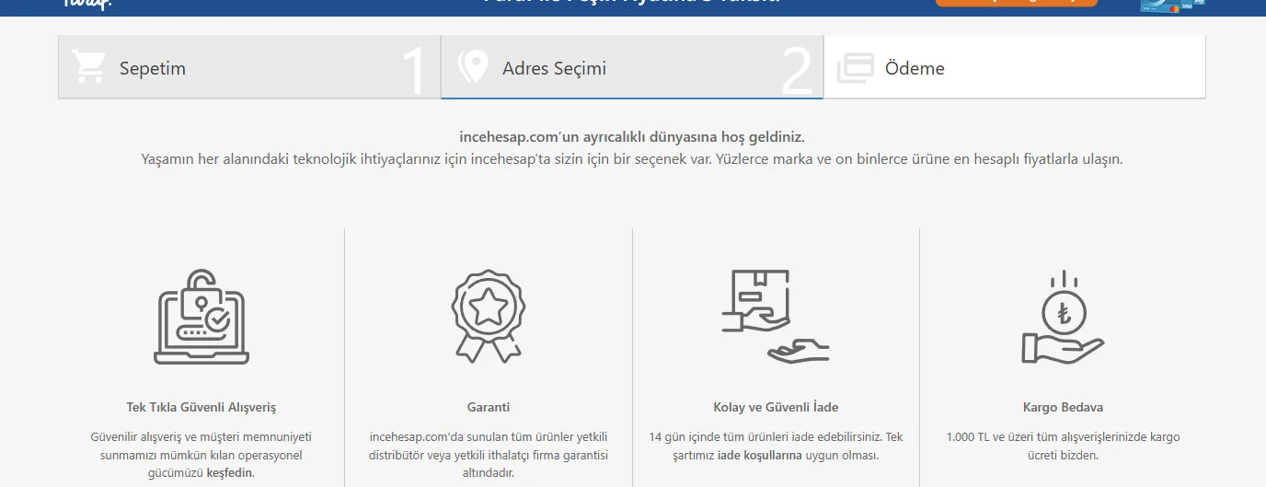Click the package return hand icon
The width and height of the screenshot is (1266, 487).
(x=776, y=316)
